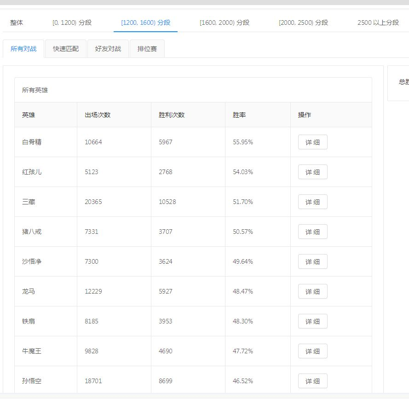Switch to 快速匹配 tab

tap(66, 49)
